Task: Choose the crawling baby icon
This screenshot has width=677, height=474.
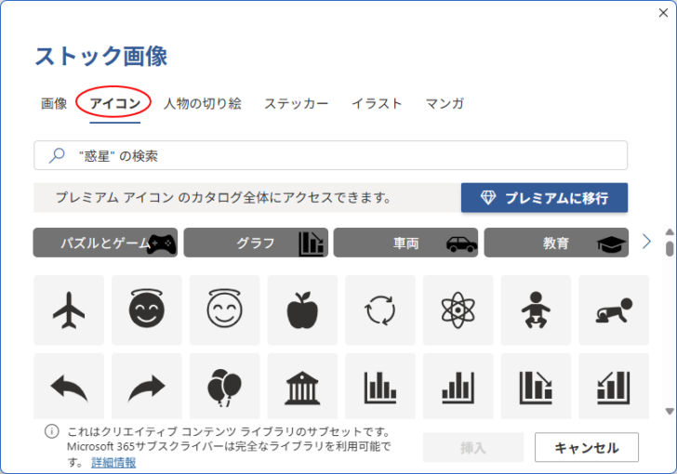Action: pyautogui.click(x=614, y=309)
